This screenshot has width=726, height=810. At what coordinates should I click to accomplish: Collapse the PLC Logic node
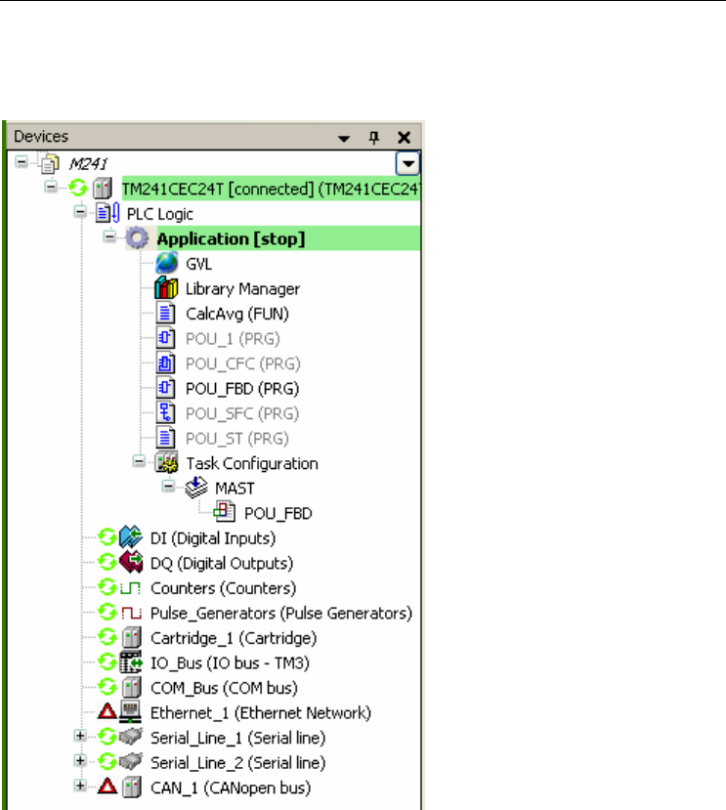80,212
